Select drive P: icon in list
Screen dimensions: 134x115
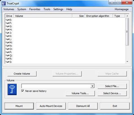7,52
